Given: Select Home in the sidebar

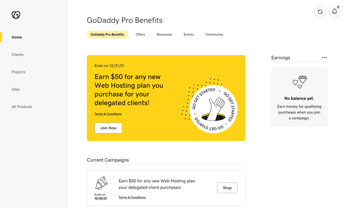Looking at the screenshot, I should point(17,37).
